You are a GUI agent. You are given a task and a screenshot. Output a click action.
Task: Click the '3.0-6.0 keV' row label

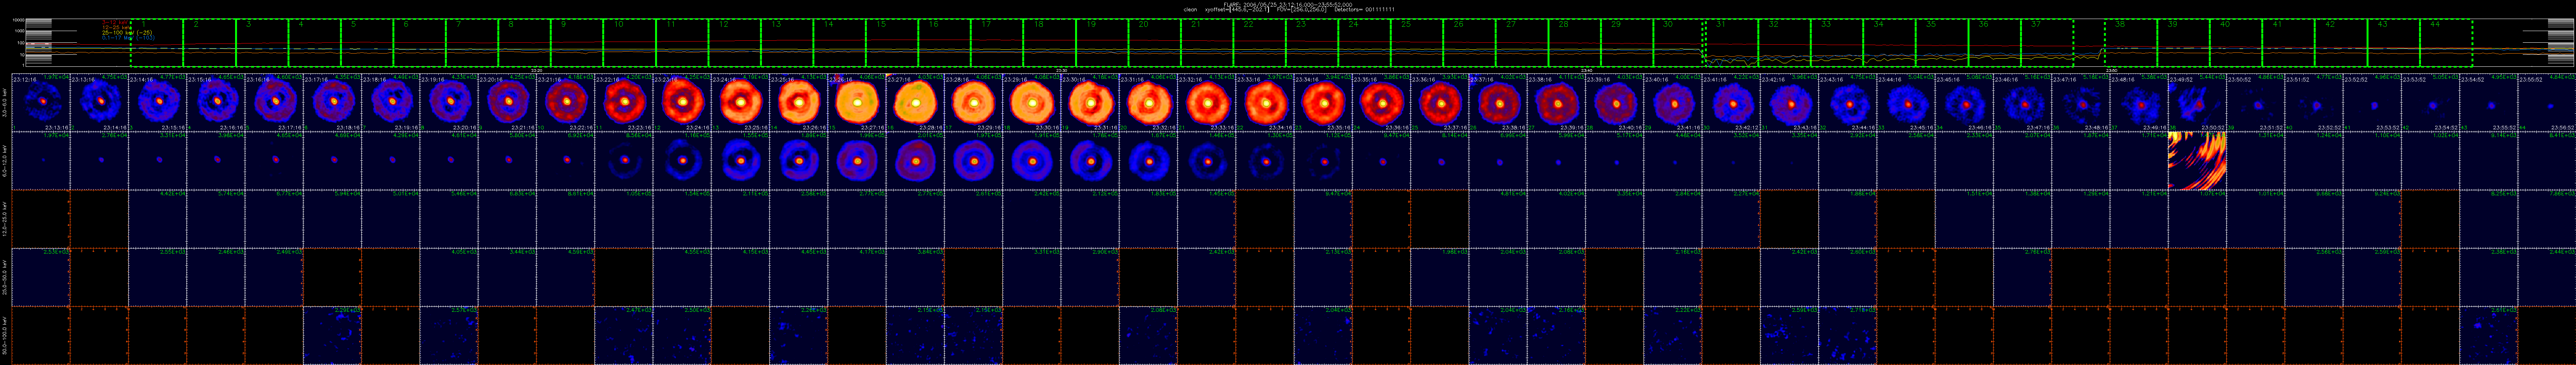pos(5,102)
